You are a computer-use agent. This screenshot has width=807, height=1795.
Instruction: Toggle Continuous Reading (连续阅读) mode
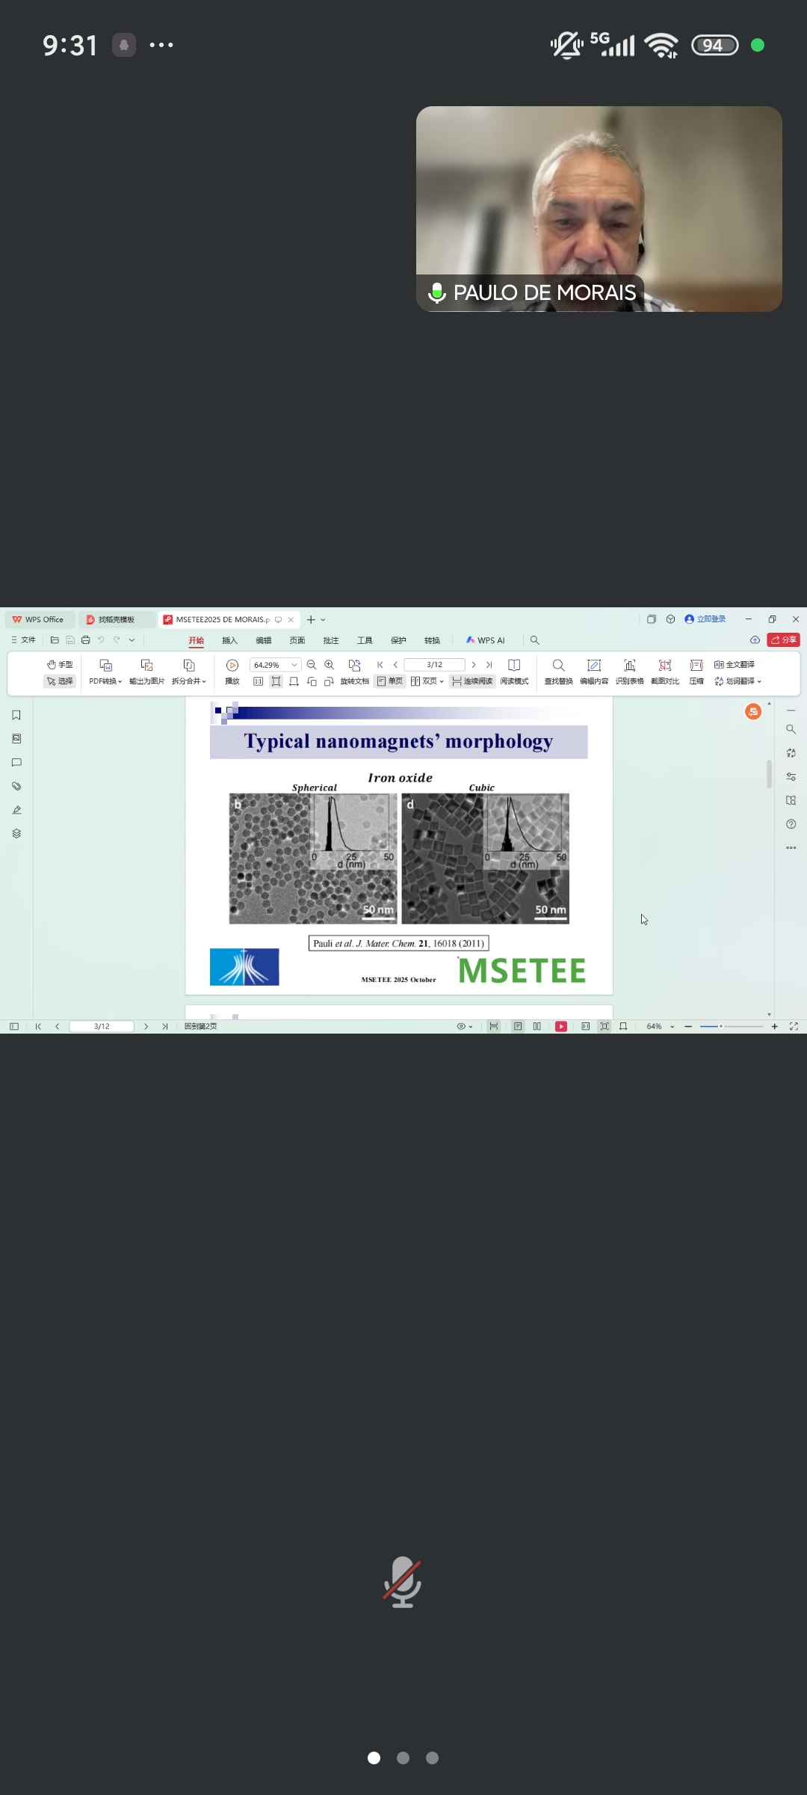472,681
